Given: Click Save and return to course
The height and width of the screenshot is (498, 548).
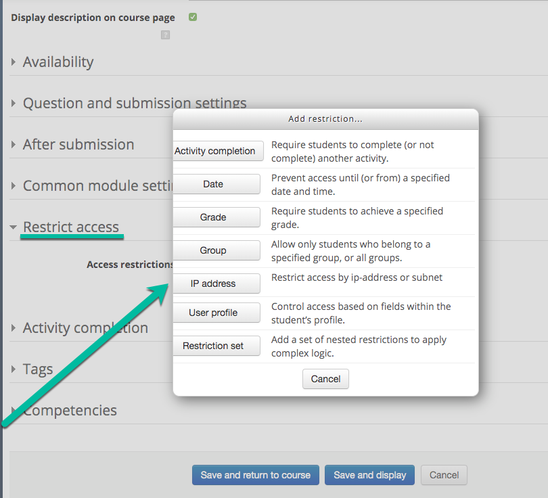Looking at the screenshot, I should click(x=256, y=475).
